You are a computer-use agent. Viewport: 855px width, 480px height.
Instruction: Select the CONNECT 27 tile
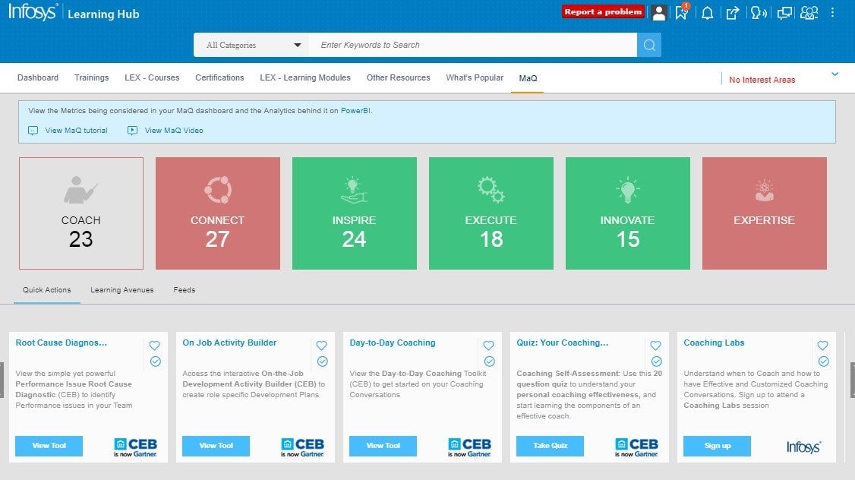pos(218,213)
